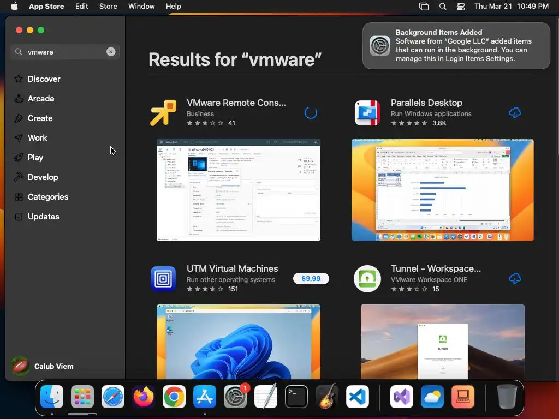Open Calub Viem account profile
Image resolution: width=559 pixels, height=419 pixels.
(x=42, y=366)
